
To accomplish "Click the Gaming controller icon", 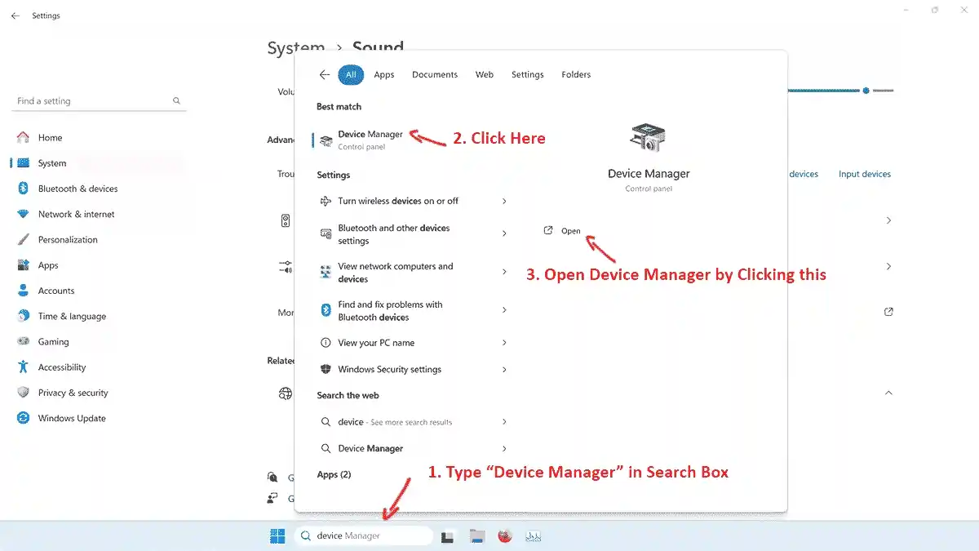I will 23,342.
